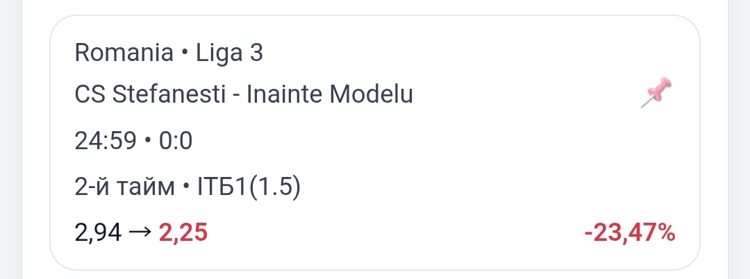
Task: Select the 2-й тайм period label
Action: click(124, 188)
